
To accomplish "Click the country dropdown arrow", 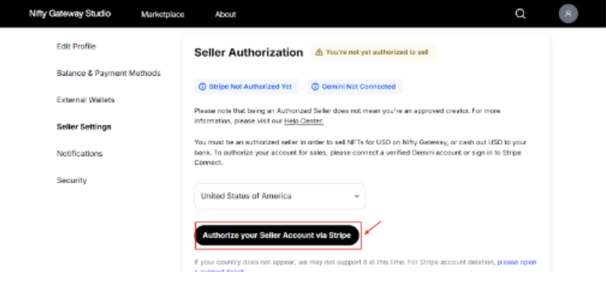I will (x=357, y=196).
